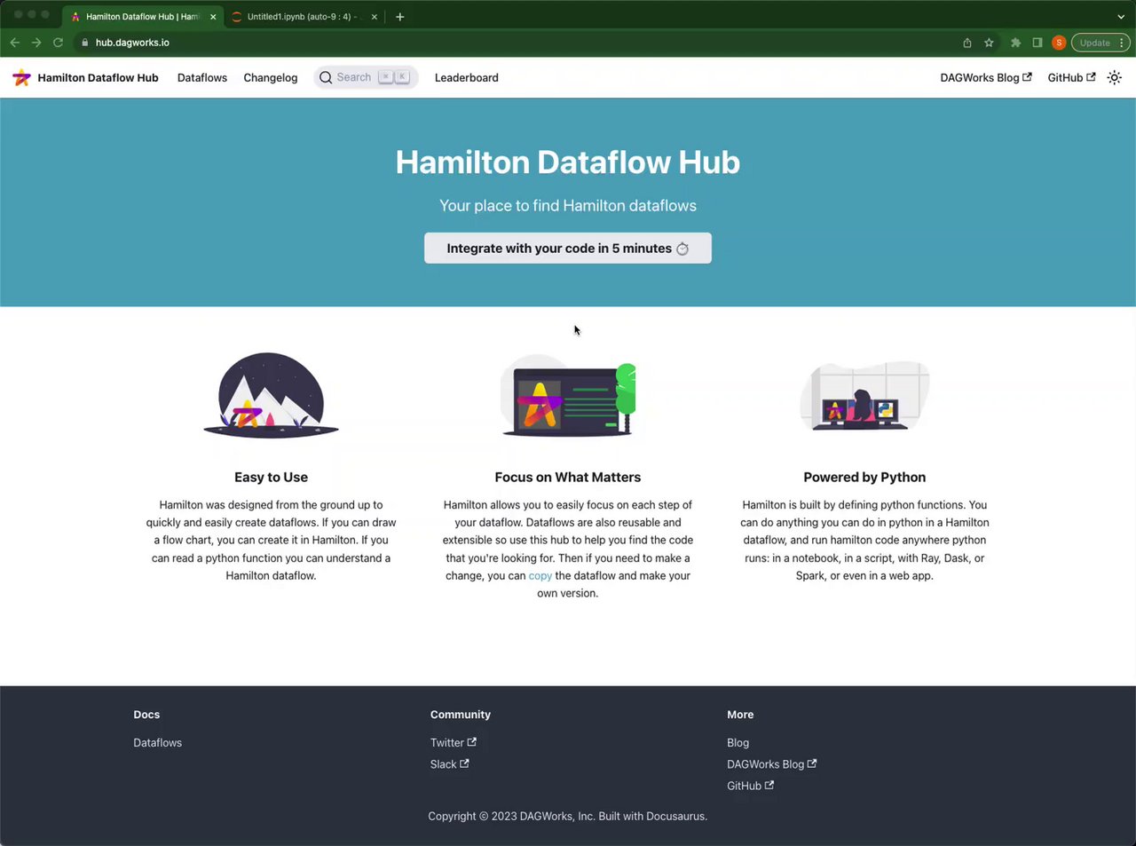Open Dataflows link in footer Docs
Image resolution: width=1136 pixels, height=846 pixels.
coord(157,743)
